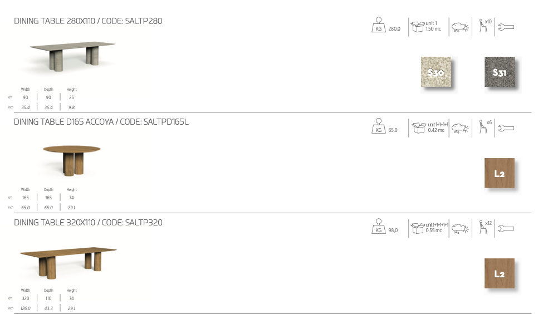The width and height of the screenshot is (548, 314).
Task: Click the heading 'DINING TABLE D165 ACCOYA / CODE: SALTPD165L'
Action: (x=101, y=122)
